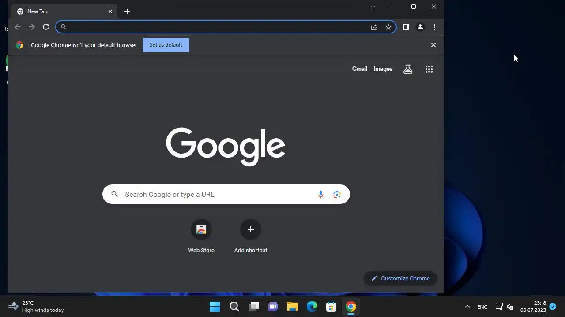Viewport: 565px width, 317px height.
Task: Launch Microsoft Edge from the taskbar
Action: (x=312, y=307)
